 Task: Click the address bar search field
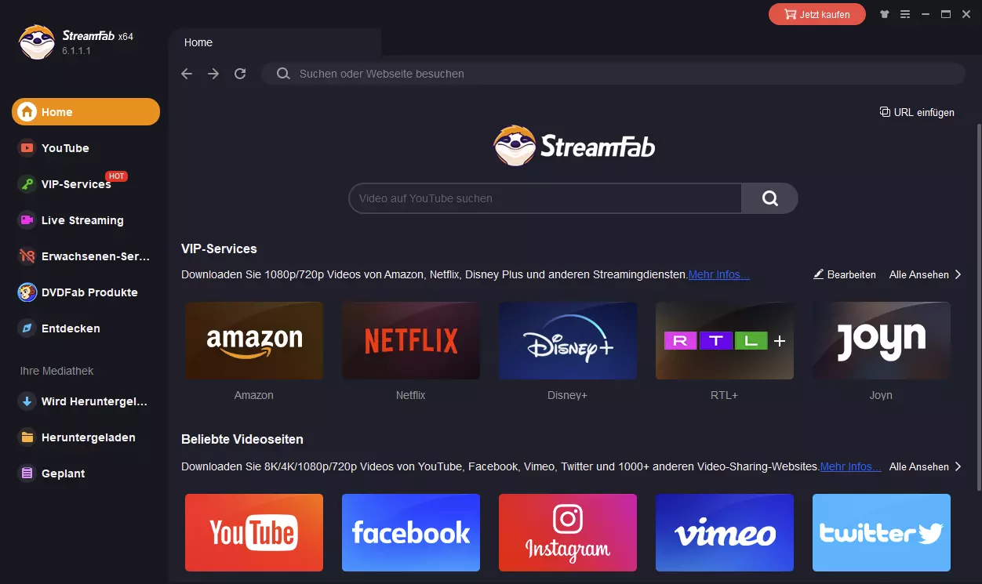pyautogui.click(x=613, y=74)
